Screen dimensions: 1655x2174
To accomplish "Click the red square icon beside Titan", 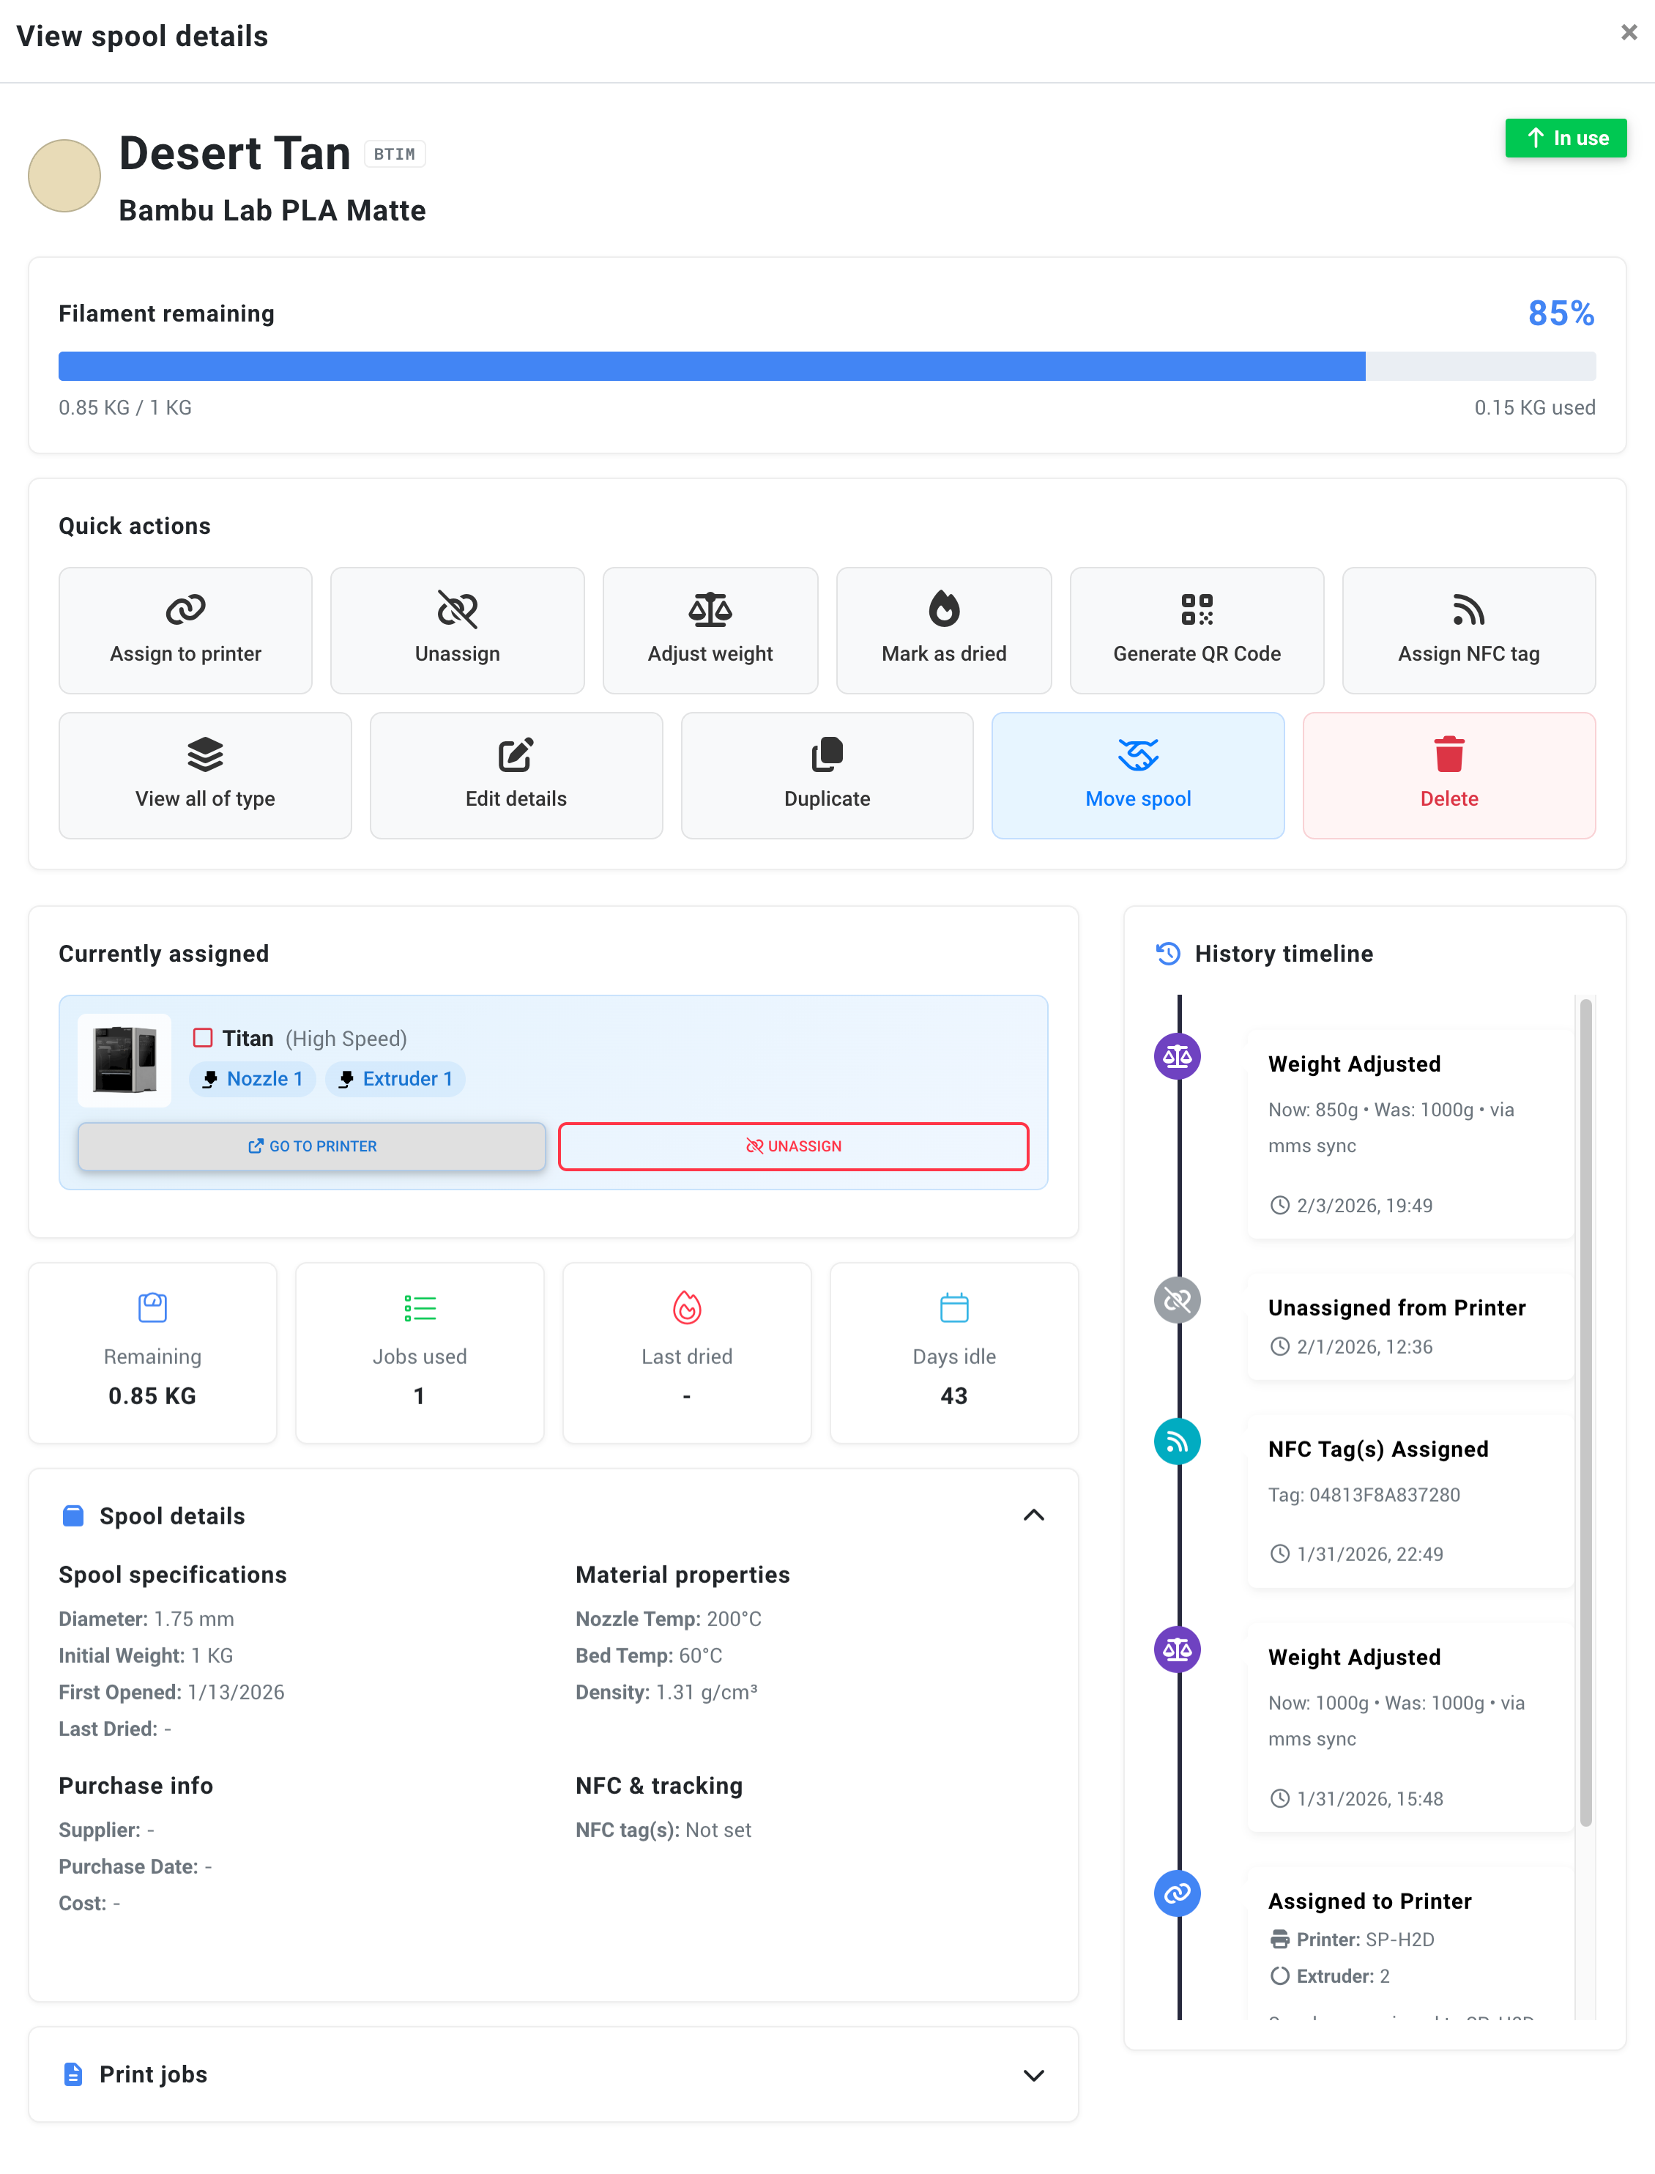I will click(x=203, y=1038).
